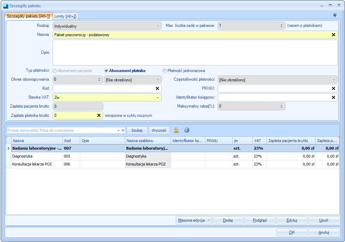Click the Anuluj button
Screen dimensions: 345x242
coord(324,232)
